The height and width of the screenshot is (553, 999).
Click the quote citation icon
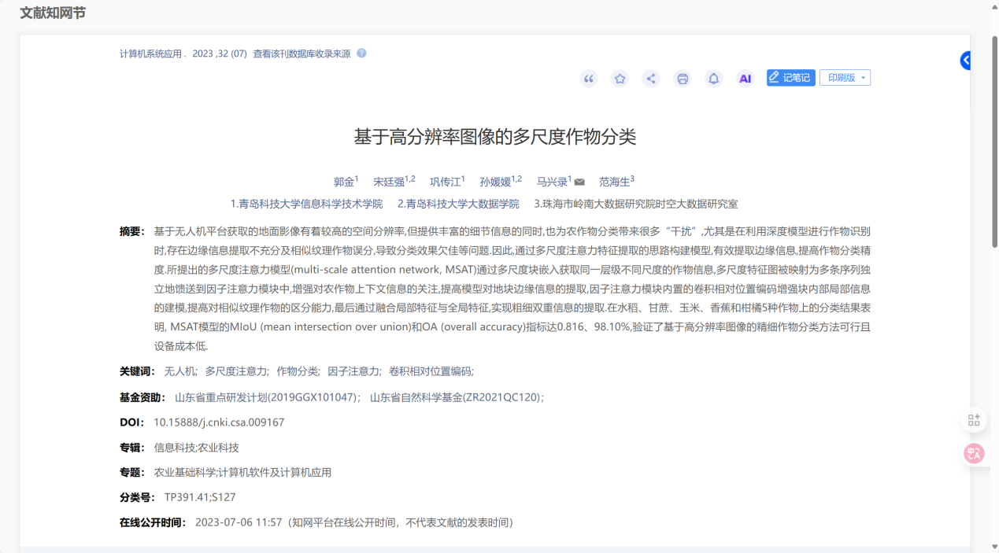(x=589, y=79)
